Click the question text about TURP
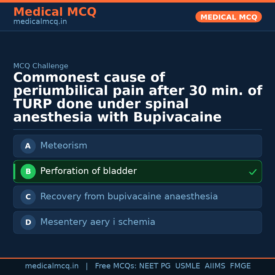275x275 pixels. (137, 98)
